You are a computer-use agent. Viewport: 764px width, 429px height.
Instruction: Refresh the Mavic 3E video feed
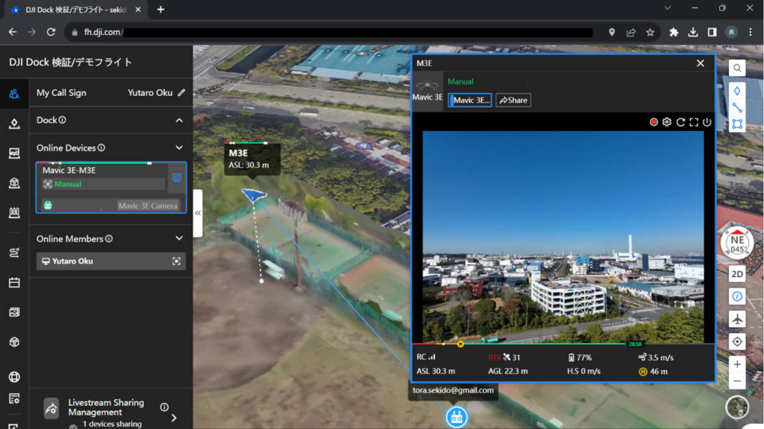click(x=681, y=121)
